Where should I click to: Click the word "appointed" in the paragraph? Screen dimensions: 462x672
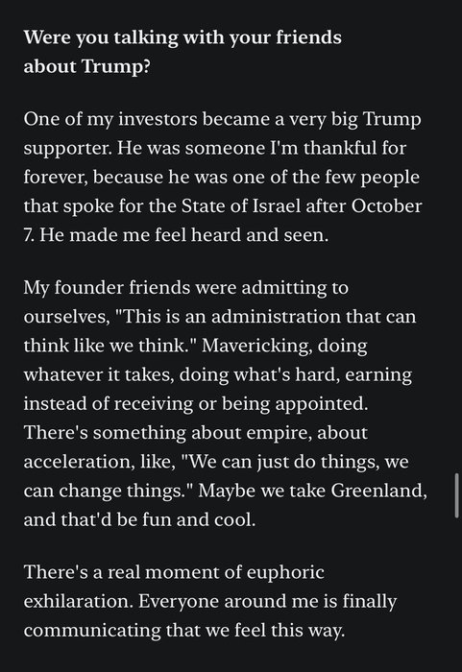[321, 404]
